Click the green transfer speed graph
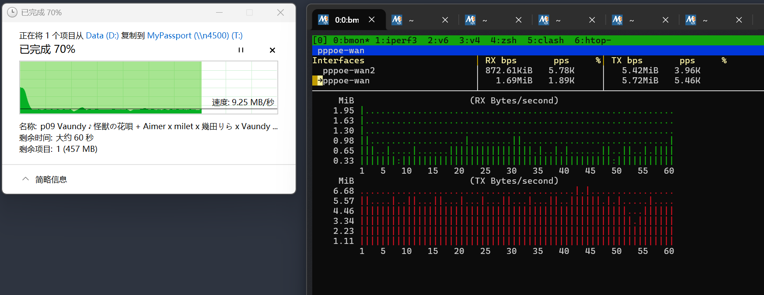The image size is (764, 295). click(110, 87)
